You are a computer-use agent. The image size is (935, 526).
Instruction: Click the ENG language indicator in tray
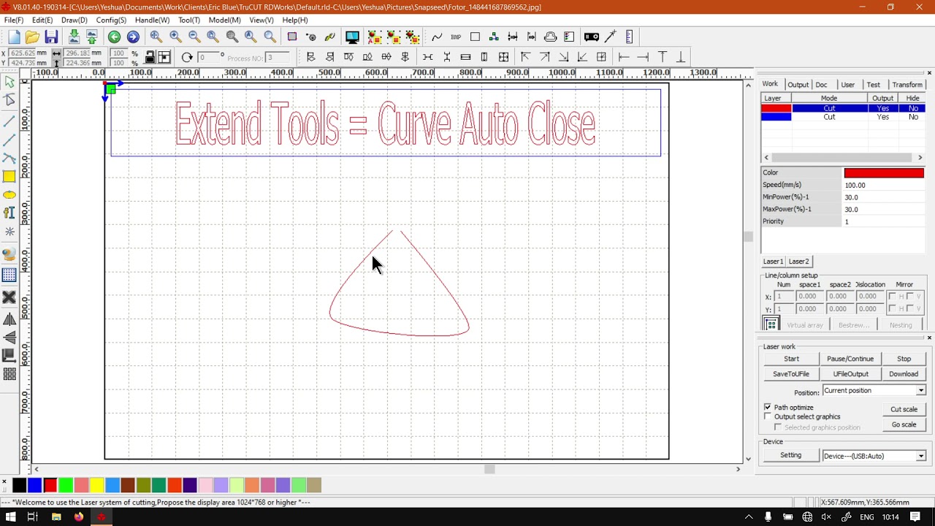click(x=866, y=517)
